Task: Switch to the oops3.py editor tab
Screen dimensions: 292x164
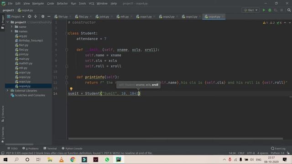Action: coord(191,16)
